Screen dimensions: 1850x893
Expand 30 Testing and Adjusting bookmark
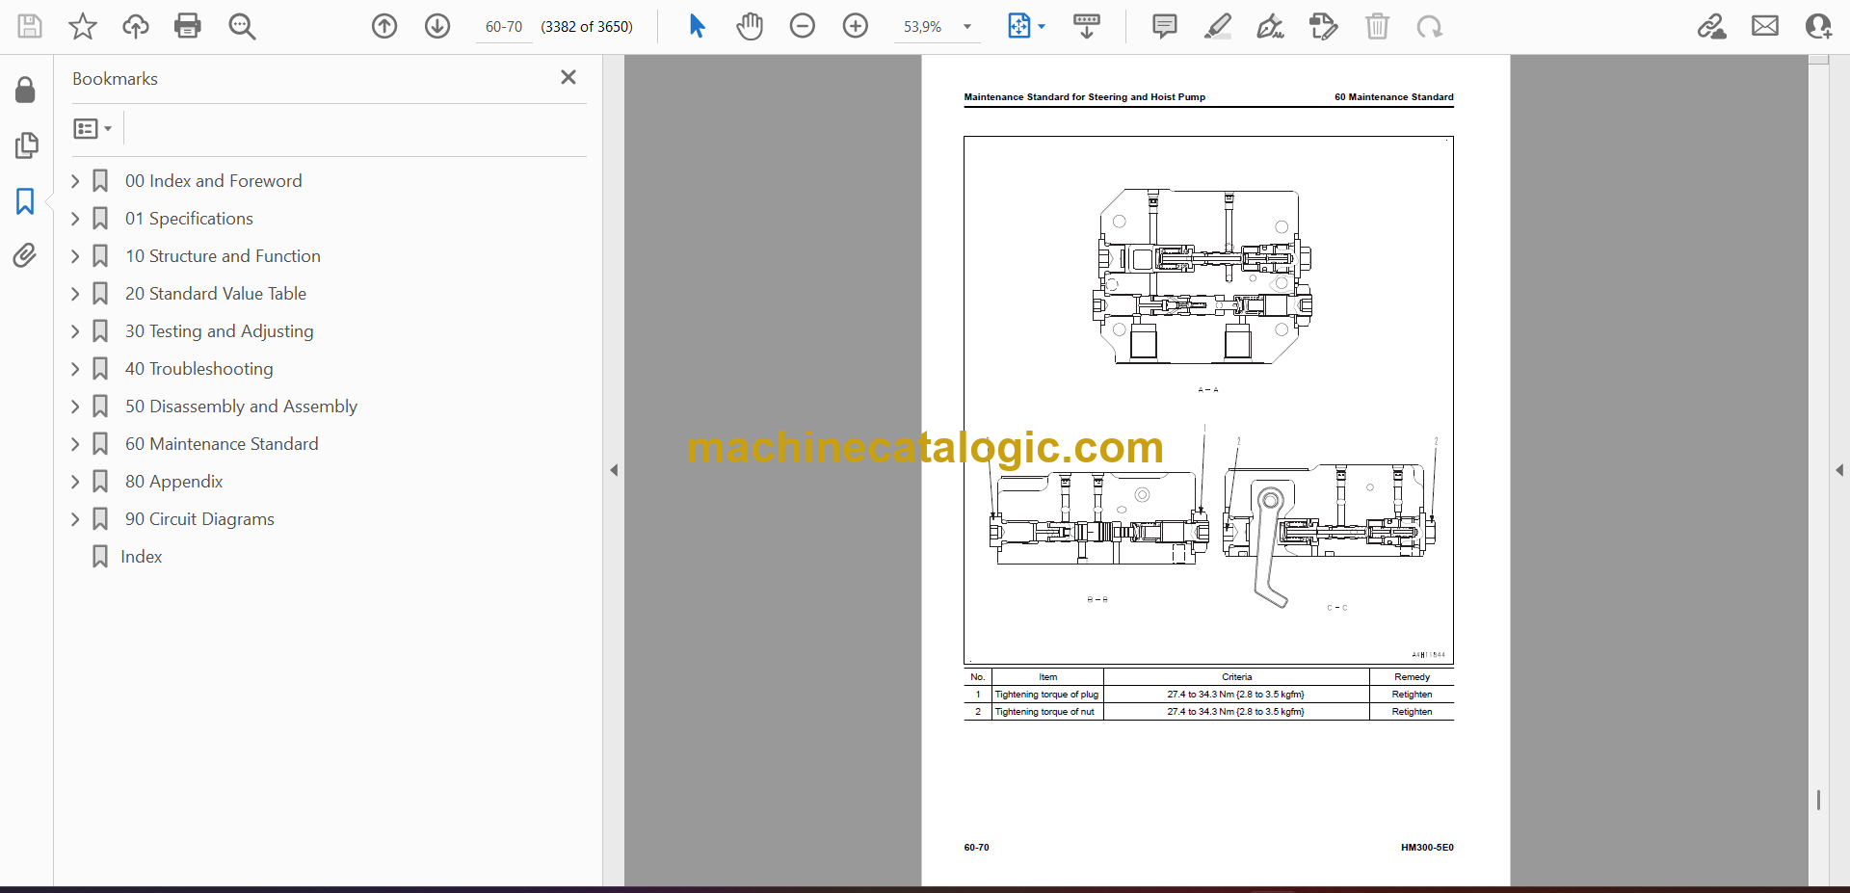(x=75, y=331)
